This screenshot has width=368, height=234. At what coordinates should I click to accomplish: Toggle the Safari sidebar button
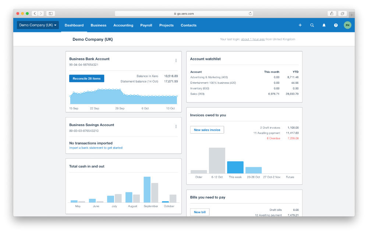click(50, 14)
